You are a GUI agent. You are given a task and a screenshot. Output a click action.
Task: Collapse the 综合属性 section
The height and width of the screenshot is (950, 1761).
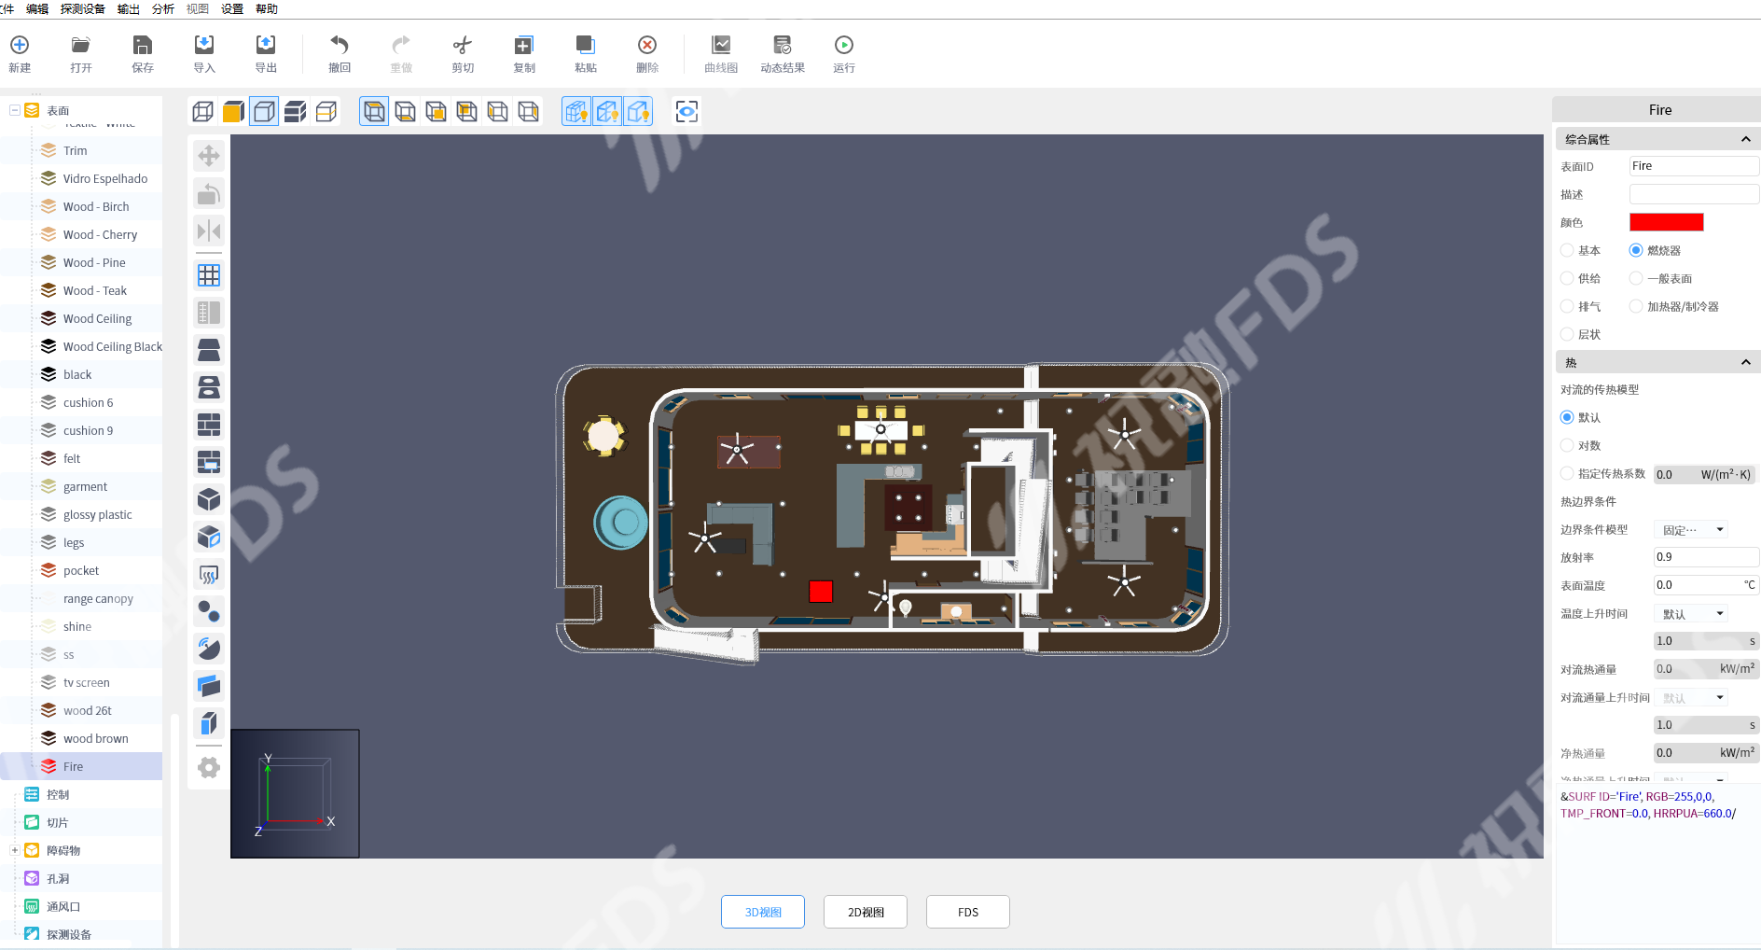[1745, 139]
